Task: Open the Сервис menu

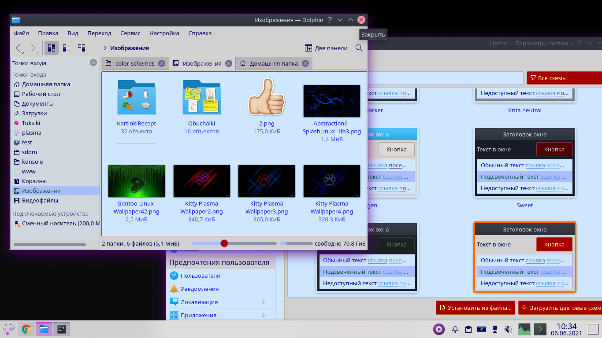Action: (x=130, y=33)
